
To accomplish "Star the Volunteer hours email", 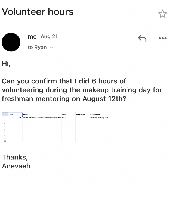I will (x=162, y=14).
